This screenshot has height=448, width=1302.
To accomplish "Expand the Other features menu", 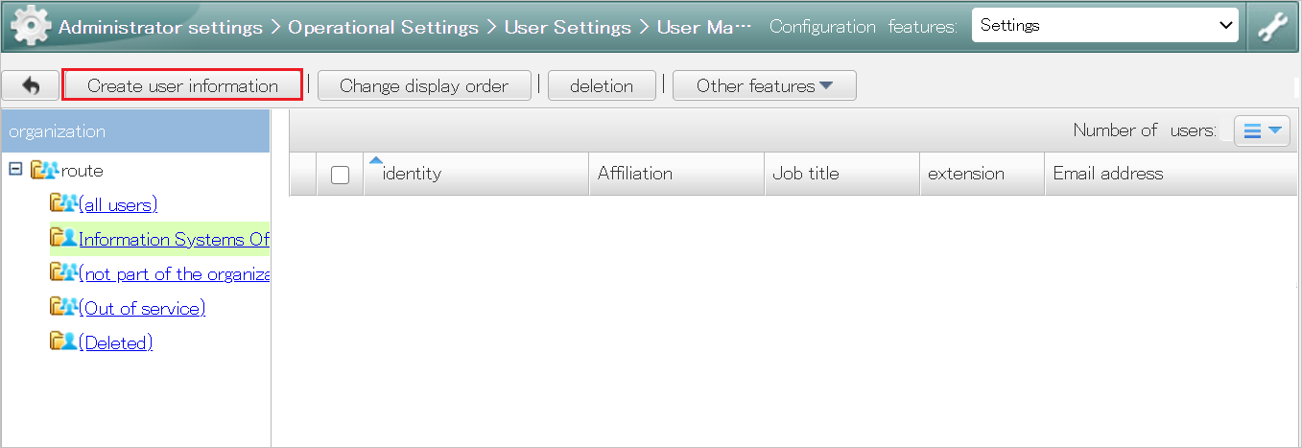I will (765, 85).
